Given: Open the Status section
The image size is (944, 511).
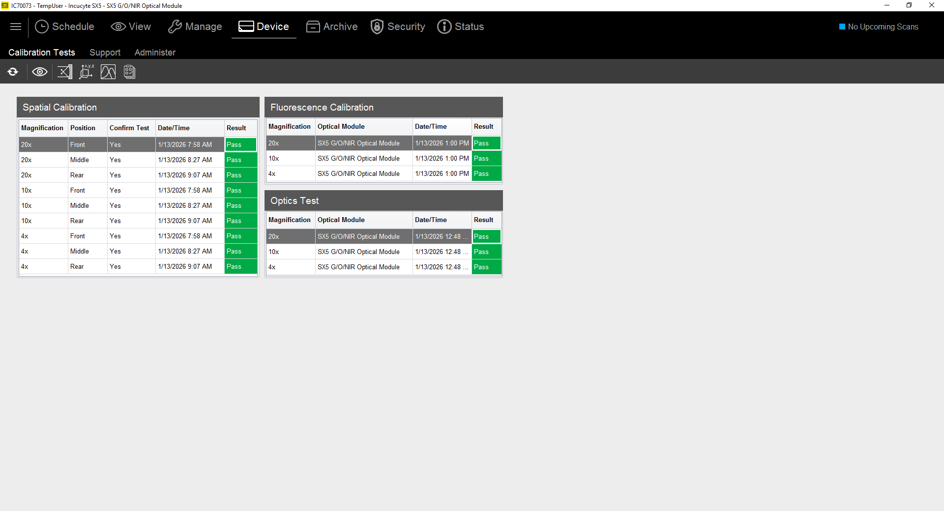Looking at the screenshot, I should (x=461, y=27).
